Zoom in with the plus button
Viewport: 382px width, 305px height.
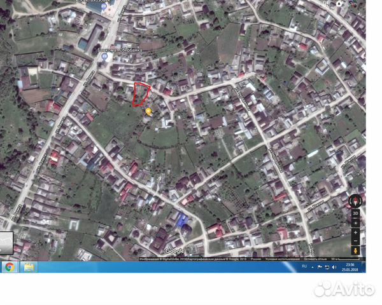click(x=355, y=233)
